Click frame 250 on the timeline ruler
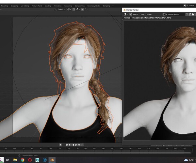The width and height of the screenshot is (196, 163). coord(184,149)
